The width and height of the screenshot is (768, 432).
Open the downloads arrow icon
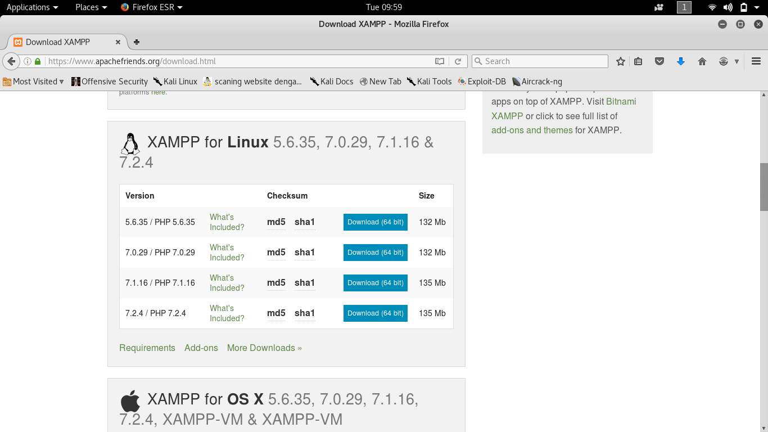click(681, 61)
